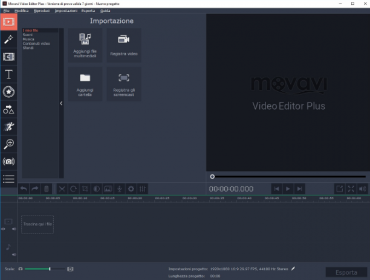Mute the audio track speaker icon
This screenshot has width=370, height=280.
[x=14, y=254]
